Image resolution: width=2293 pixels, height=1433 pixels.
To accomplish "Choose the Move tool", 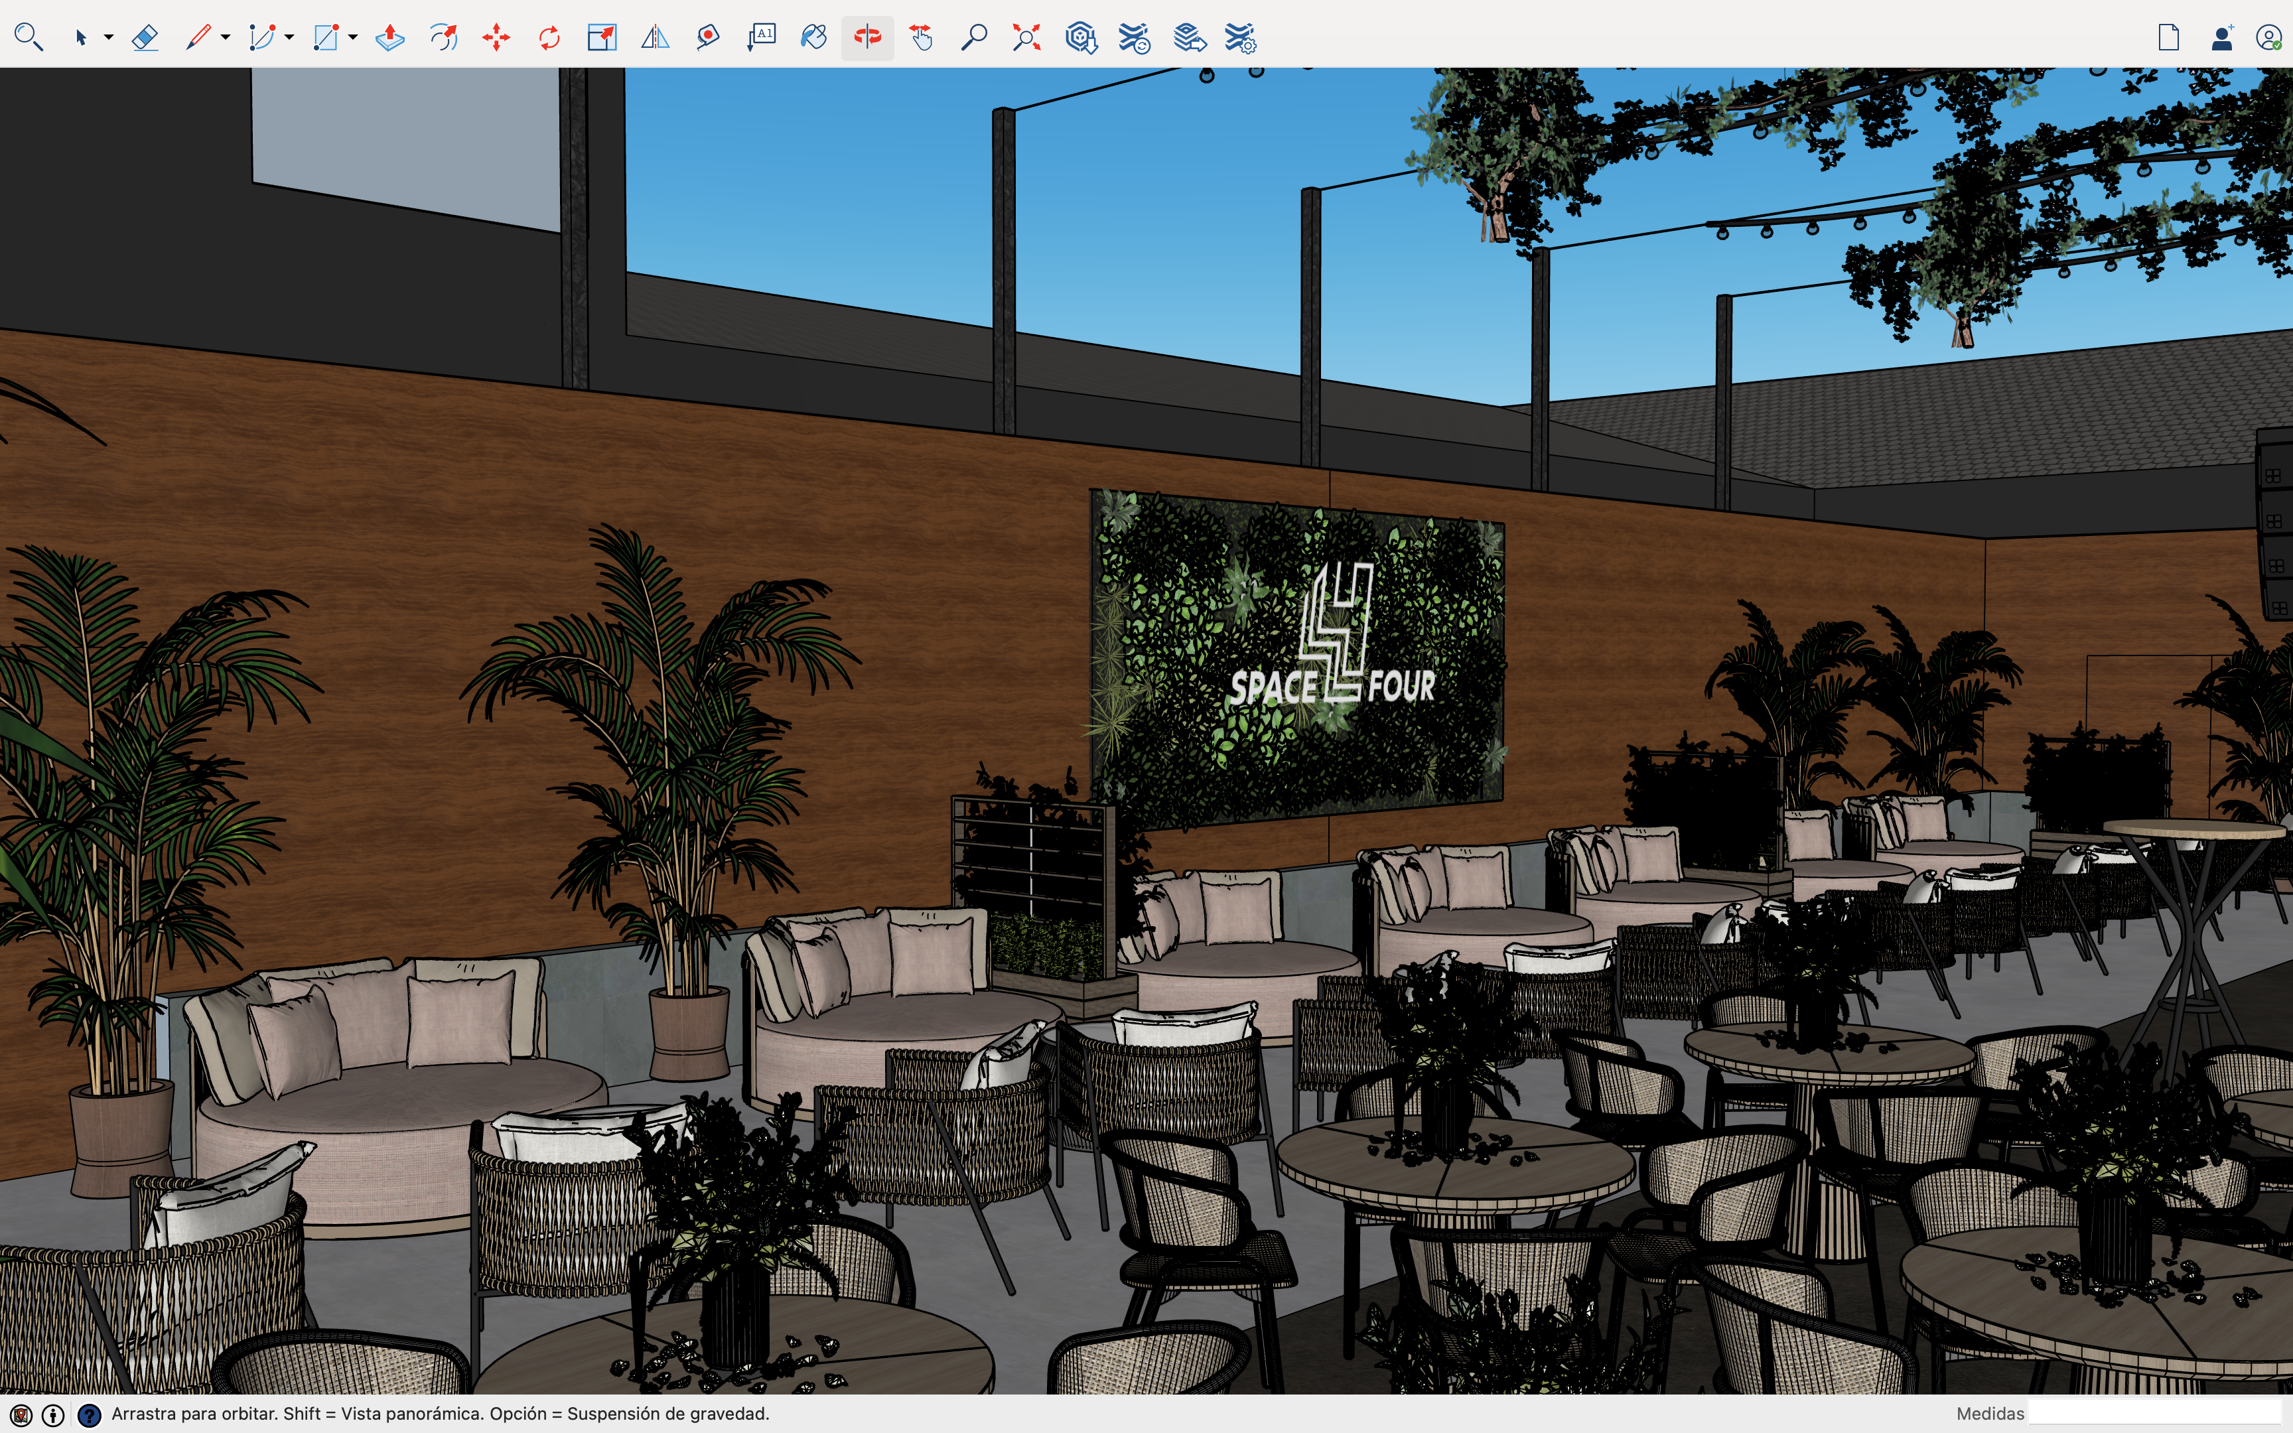I will 496,38.
